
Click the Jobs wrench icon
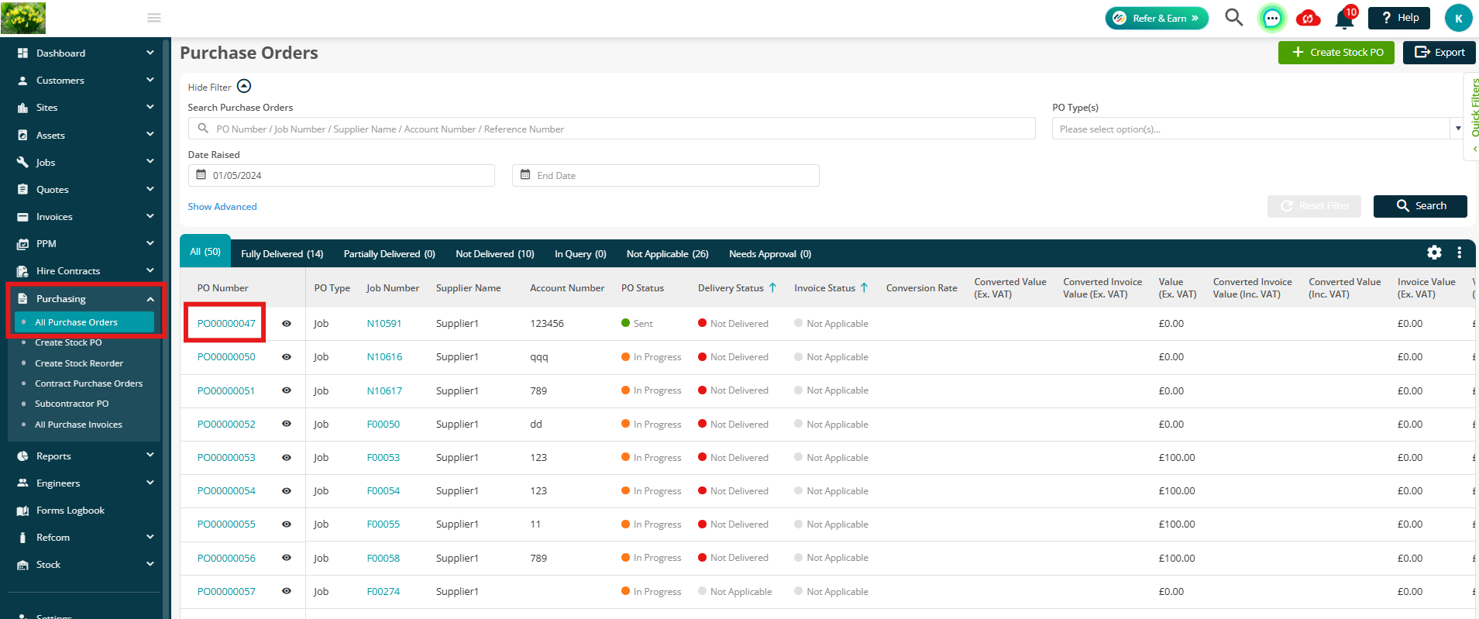[22, 162]
